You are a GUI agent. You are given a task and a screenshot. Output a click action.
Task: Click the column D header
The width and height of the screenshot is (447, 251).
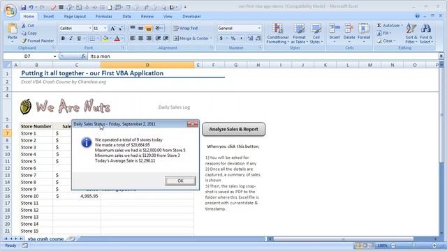pos(147,65)
